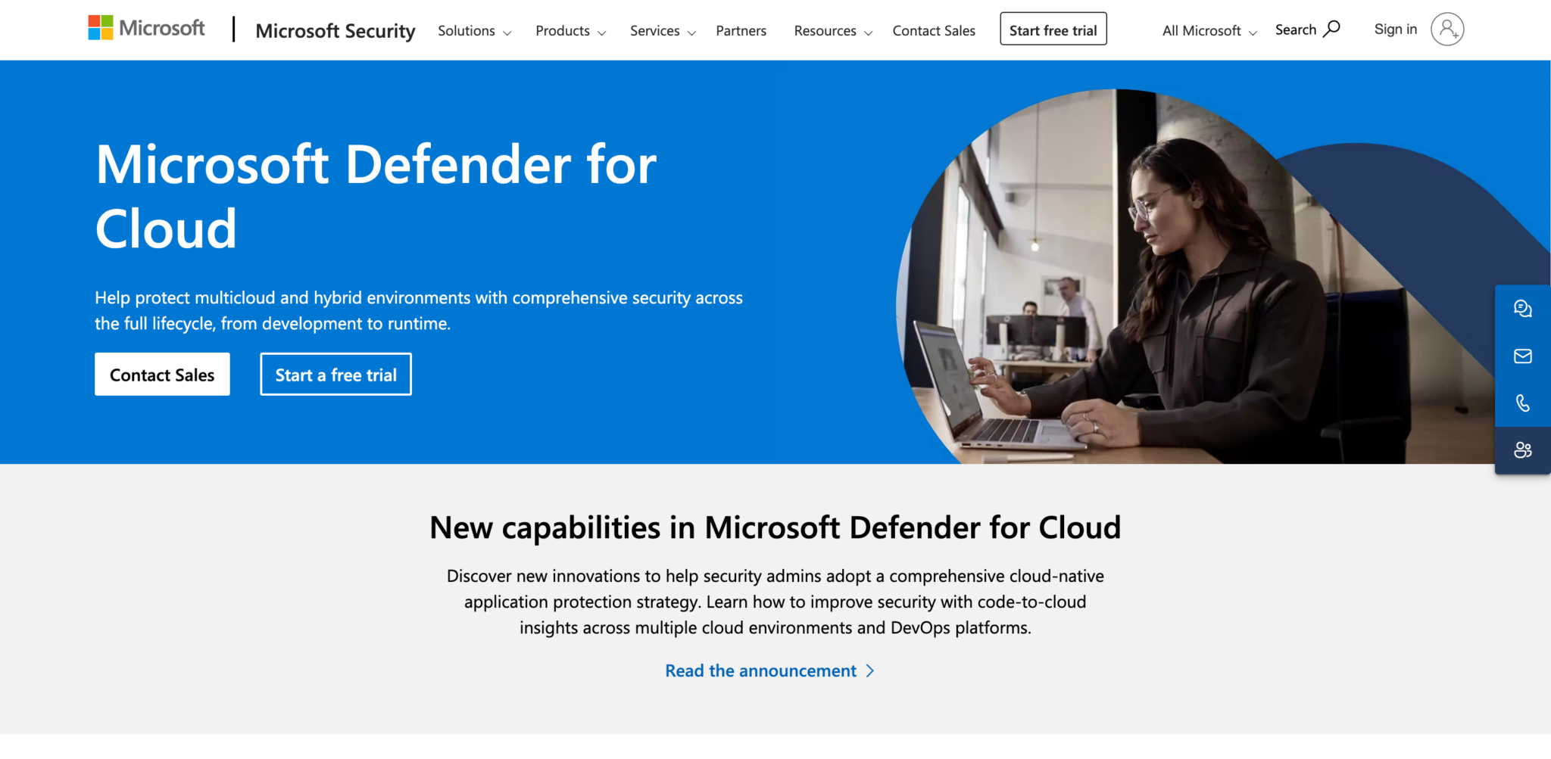Click the Start free trial button in header
The width and height of the screenshot is (1551, 759).
(1053, 29)
